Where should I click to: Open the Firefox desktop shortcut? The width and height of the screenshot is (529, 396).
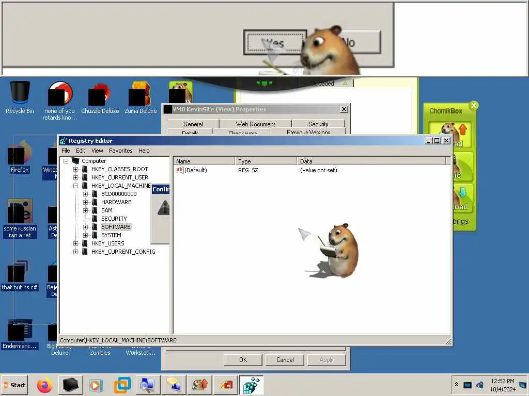pyautogui.click(x=20, y=157)
